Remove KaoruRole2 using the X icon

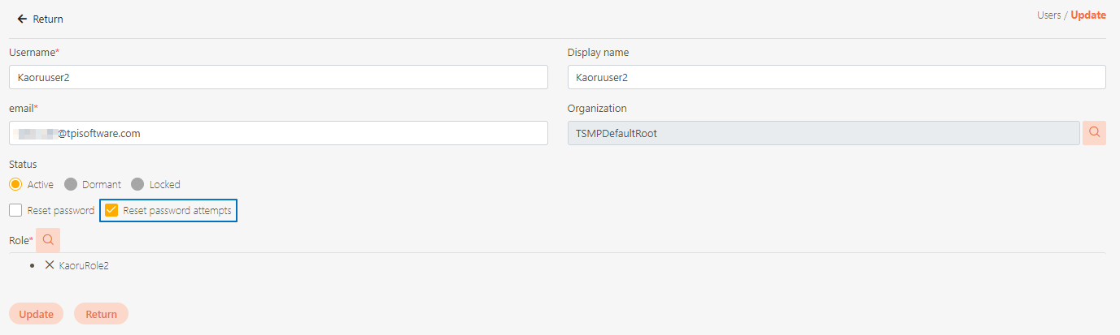point(50,265)
